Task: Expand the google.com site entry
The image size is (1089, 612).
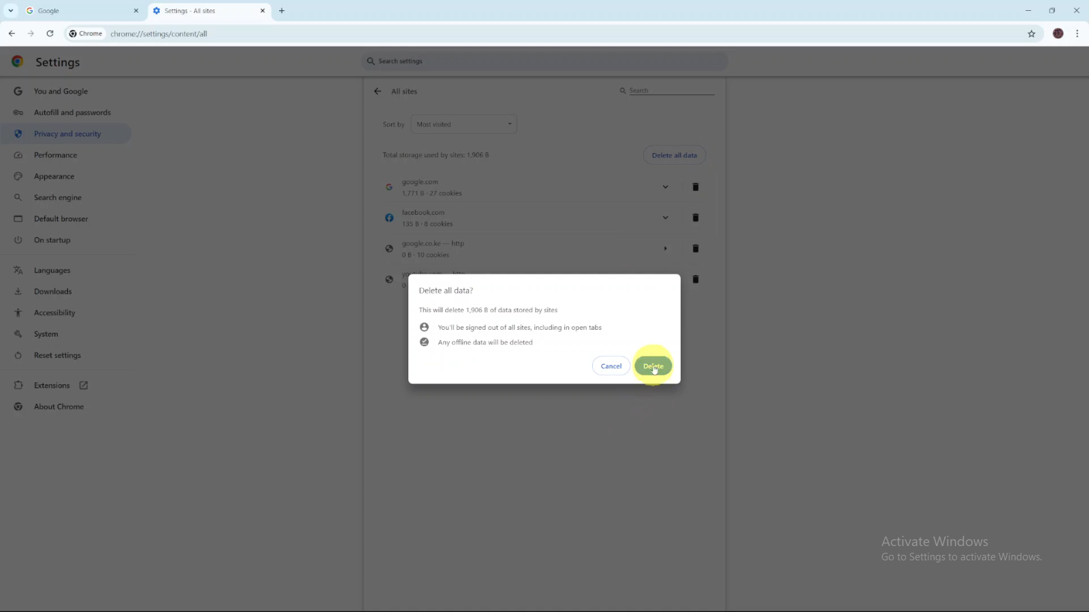Action: point(665,187)
